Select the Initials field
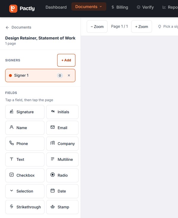Viewport: 178px width, 218px height. [62, 112]
